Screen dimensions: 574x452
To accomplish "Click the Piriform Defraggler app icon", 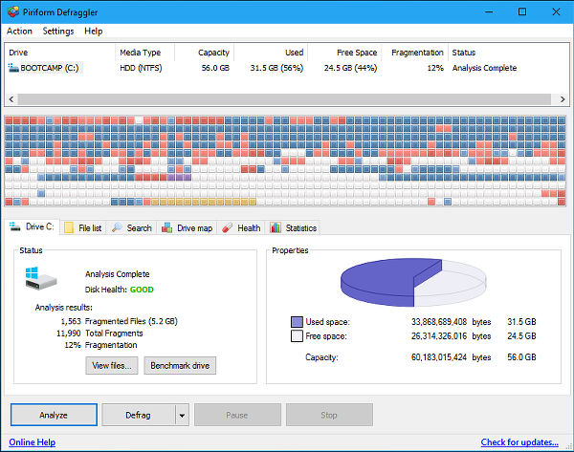I will [13, 11].
